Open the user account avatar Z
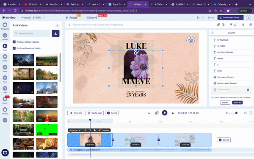Screen dimensions: 254x159 248,17
